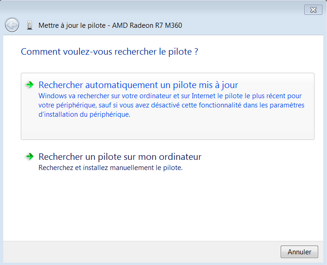
Task: Click the 'Mettre à jour le pilote' title text
Action: (x=72, y=25)
